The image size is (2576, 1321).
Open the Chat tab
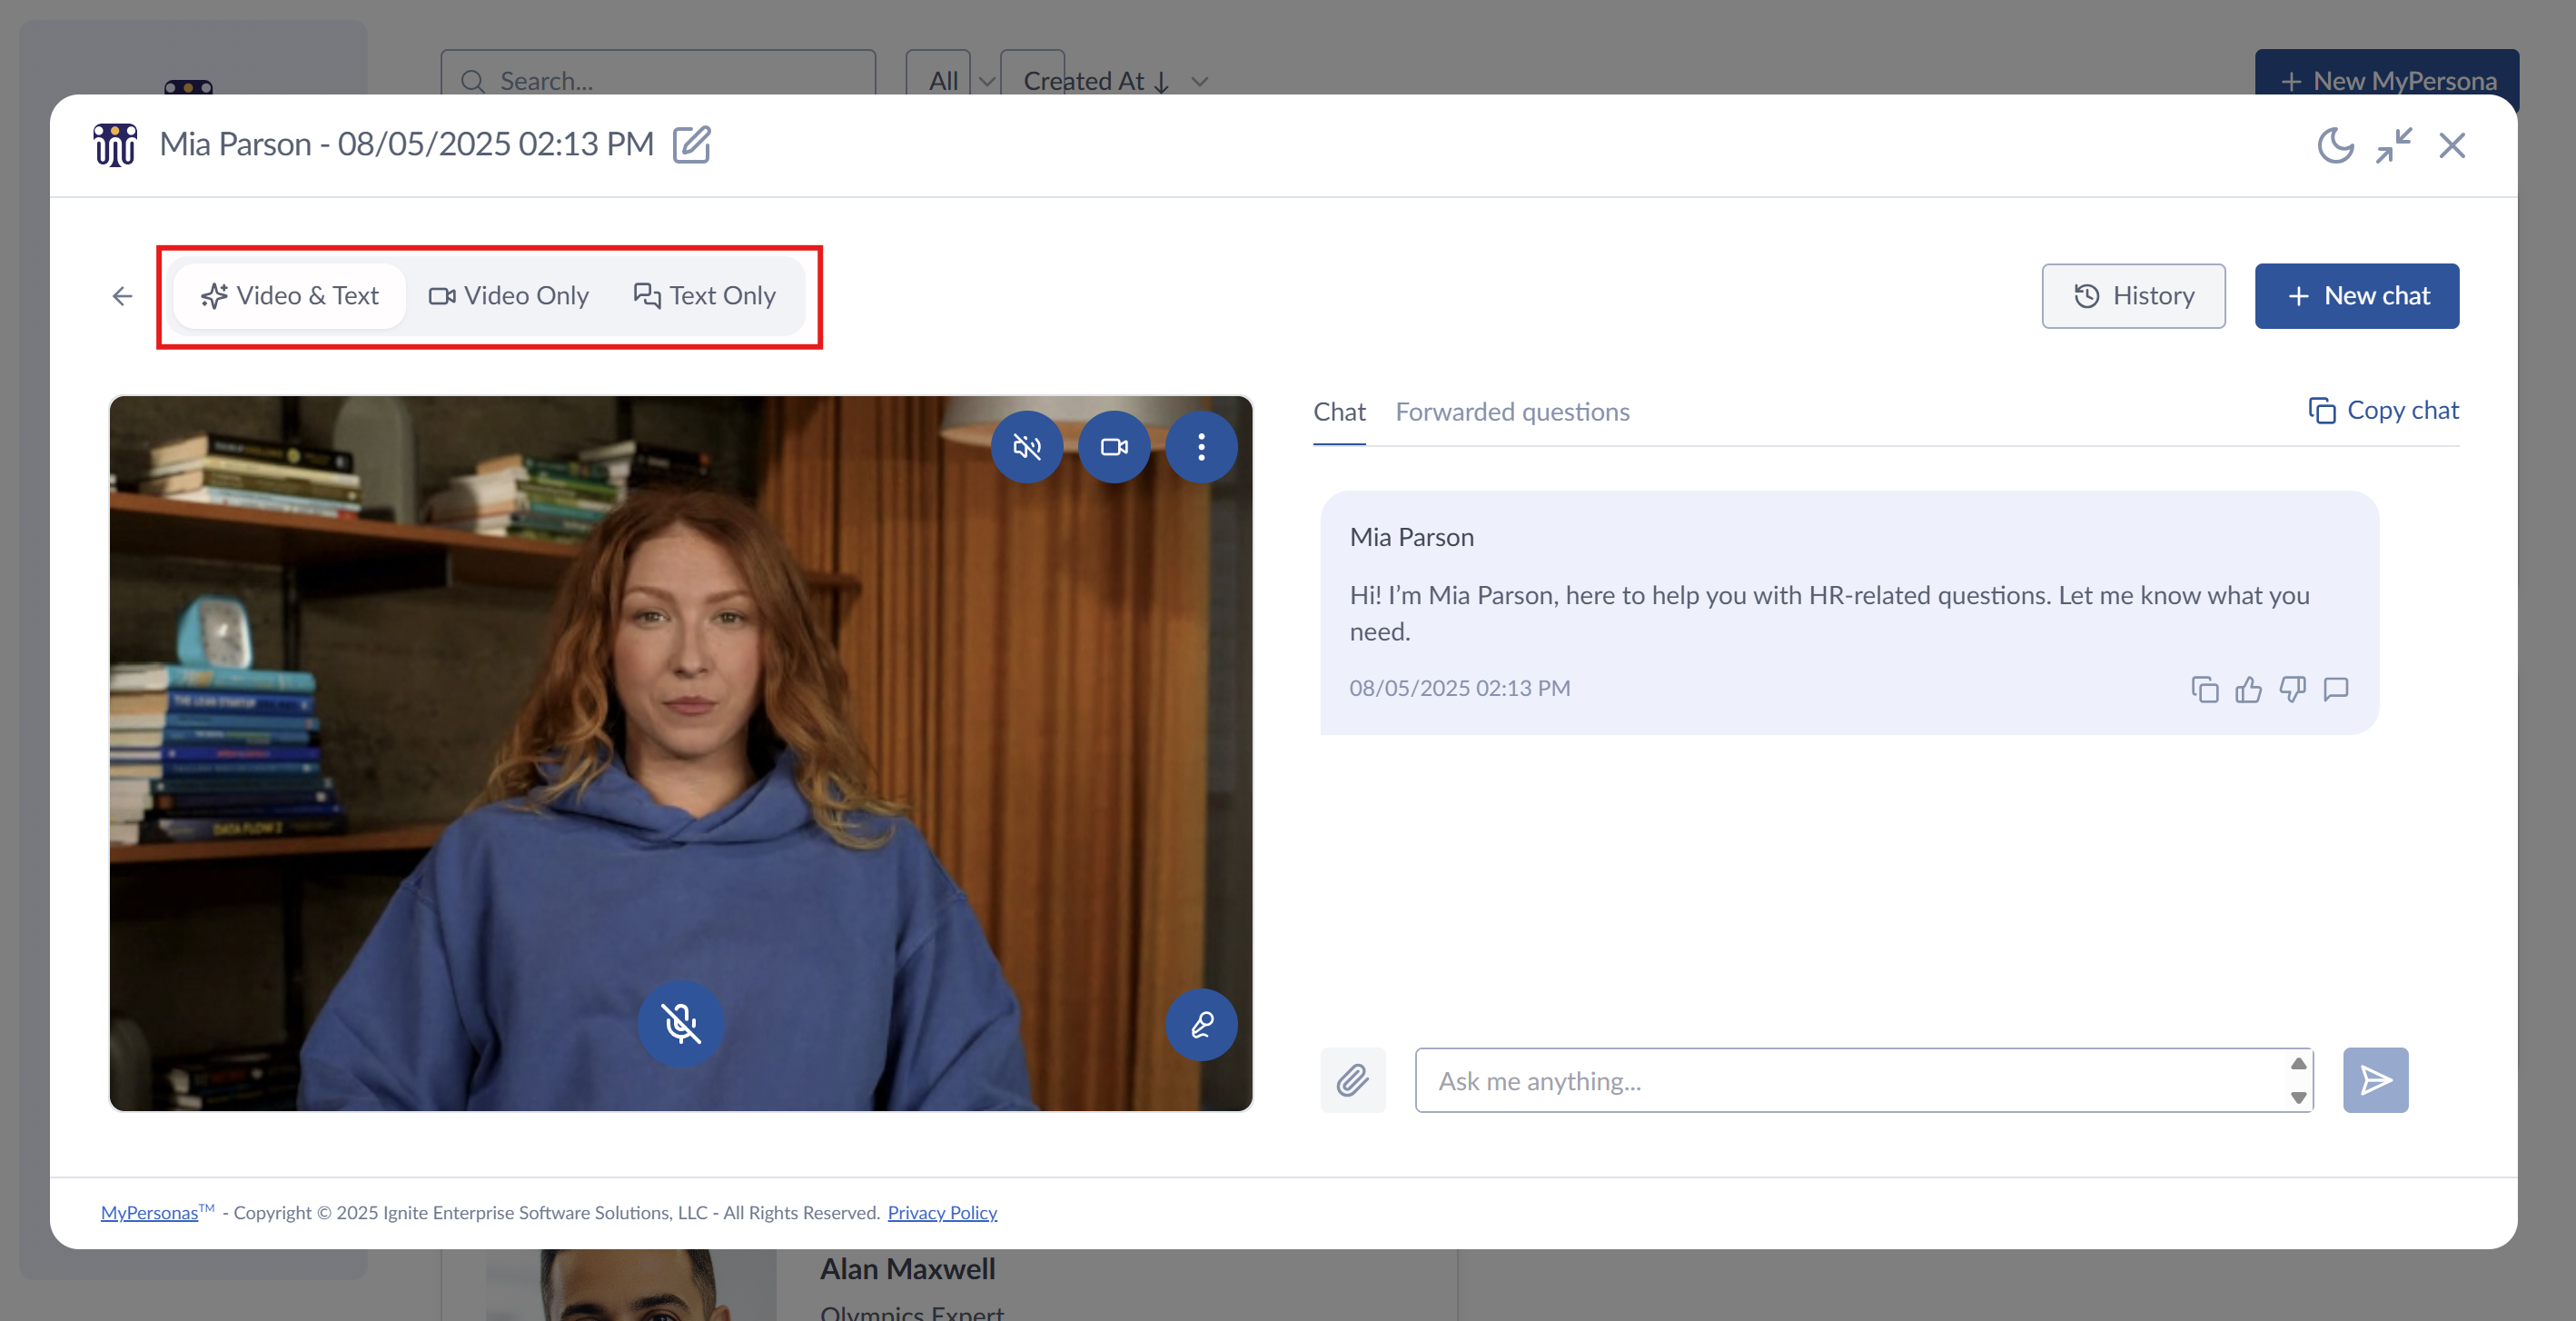[x=1339, y=412]
